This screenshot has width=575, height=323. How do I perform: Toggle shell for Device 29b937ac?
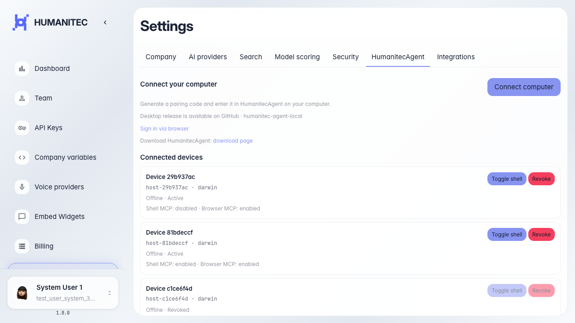507,179
